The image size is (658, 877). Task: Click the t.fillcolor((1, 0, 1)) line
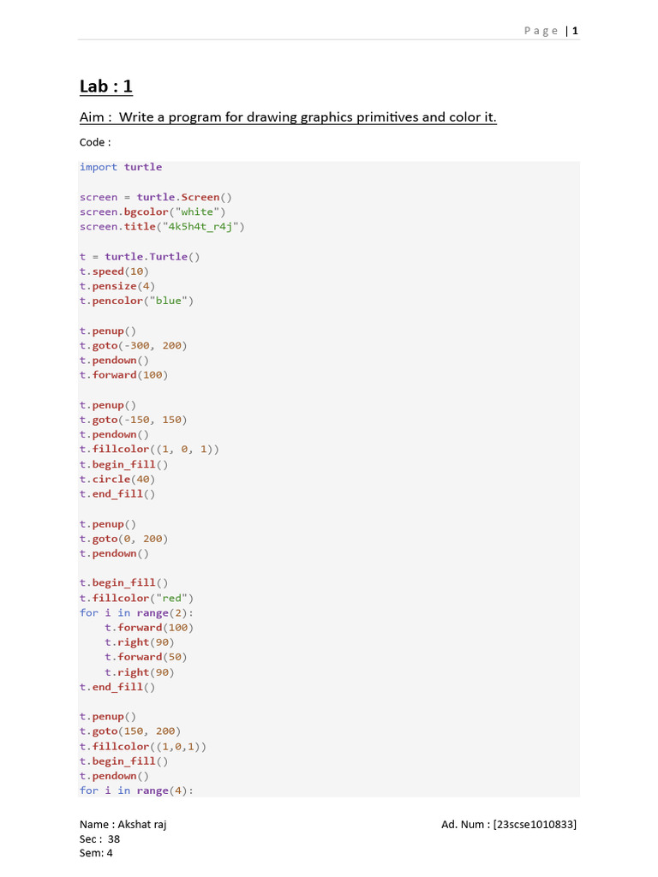click(x=149, y=449)
